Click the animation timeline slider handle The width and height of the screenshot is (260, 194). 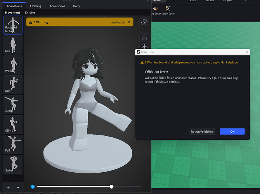click(112, 187)
